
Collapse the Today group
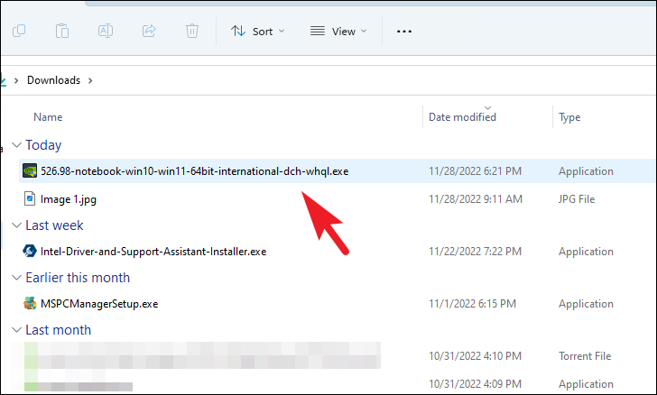16,145
